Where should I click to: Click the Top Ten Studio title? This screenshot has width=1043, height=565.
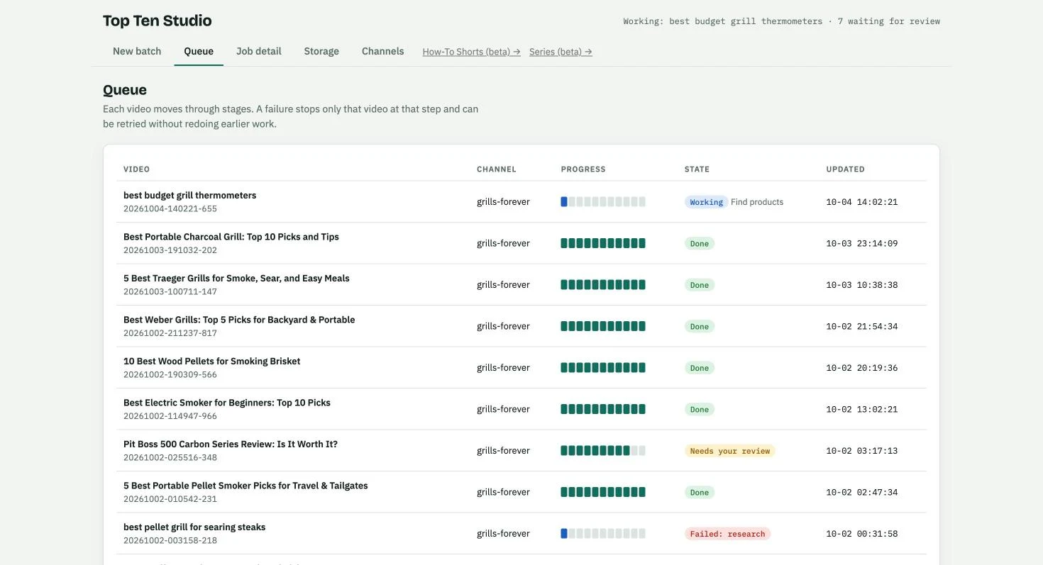point(158,21)
